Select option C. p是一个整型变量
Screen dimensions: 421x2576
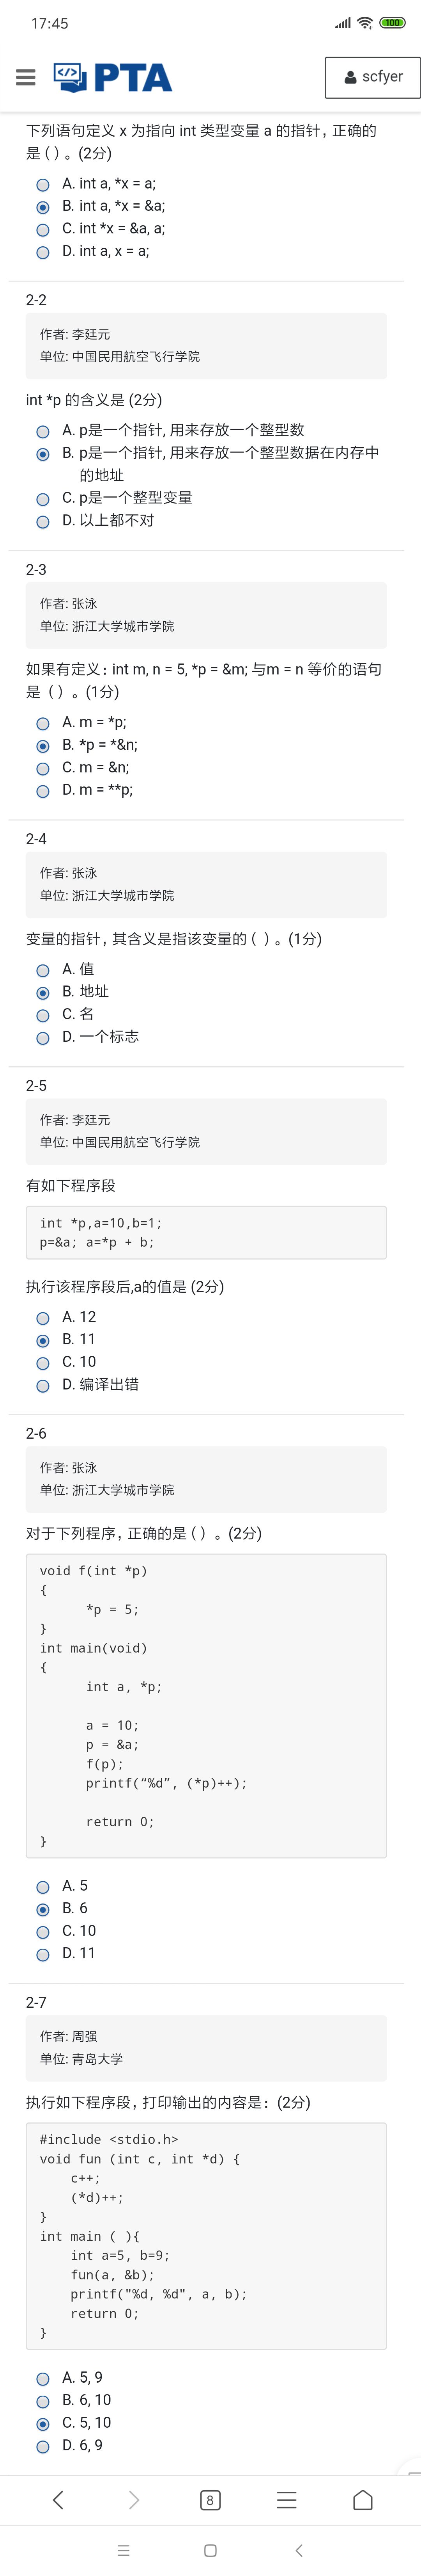43,499
